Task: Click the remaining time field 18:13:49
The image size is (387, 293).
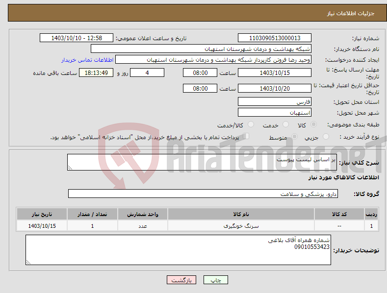Action: pos(96,73)
